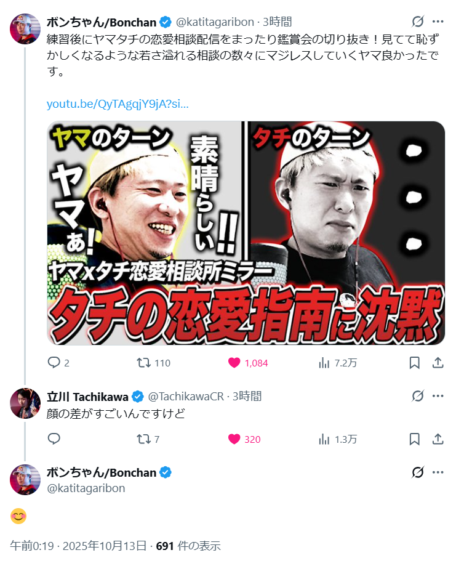
Task: Open Grok icon on Bonchan's top tweet
Action: 418,22
